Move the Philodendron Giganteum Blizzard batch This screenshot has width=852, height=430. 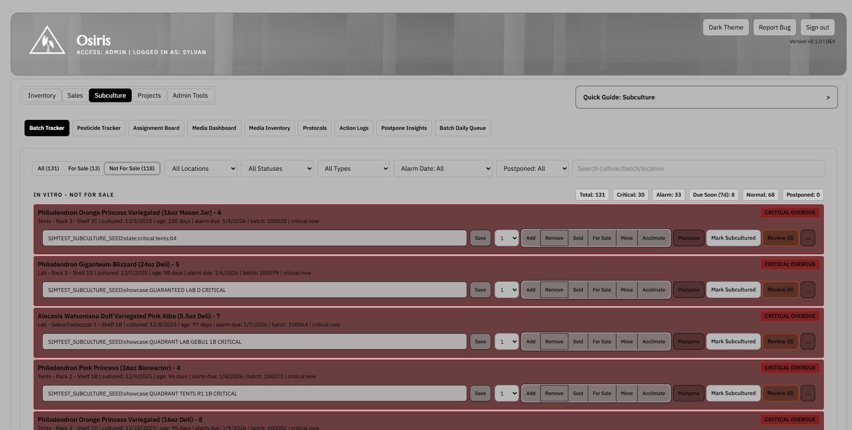(x=626, y=290)
